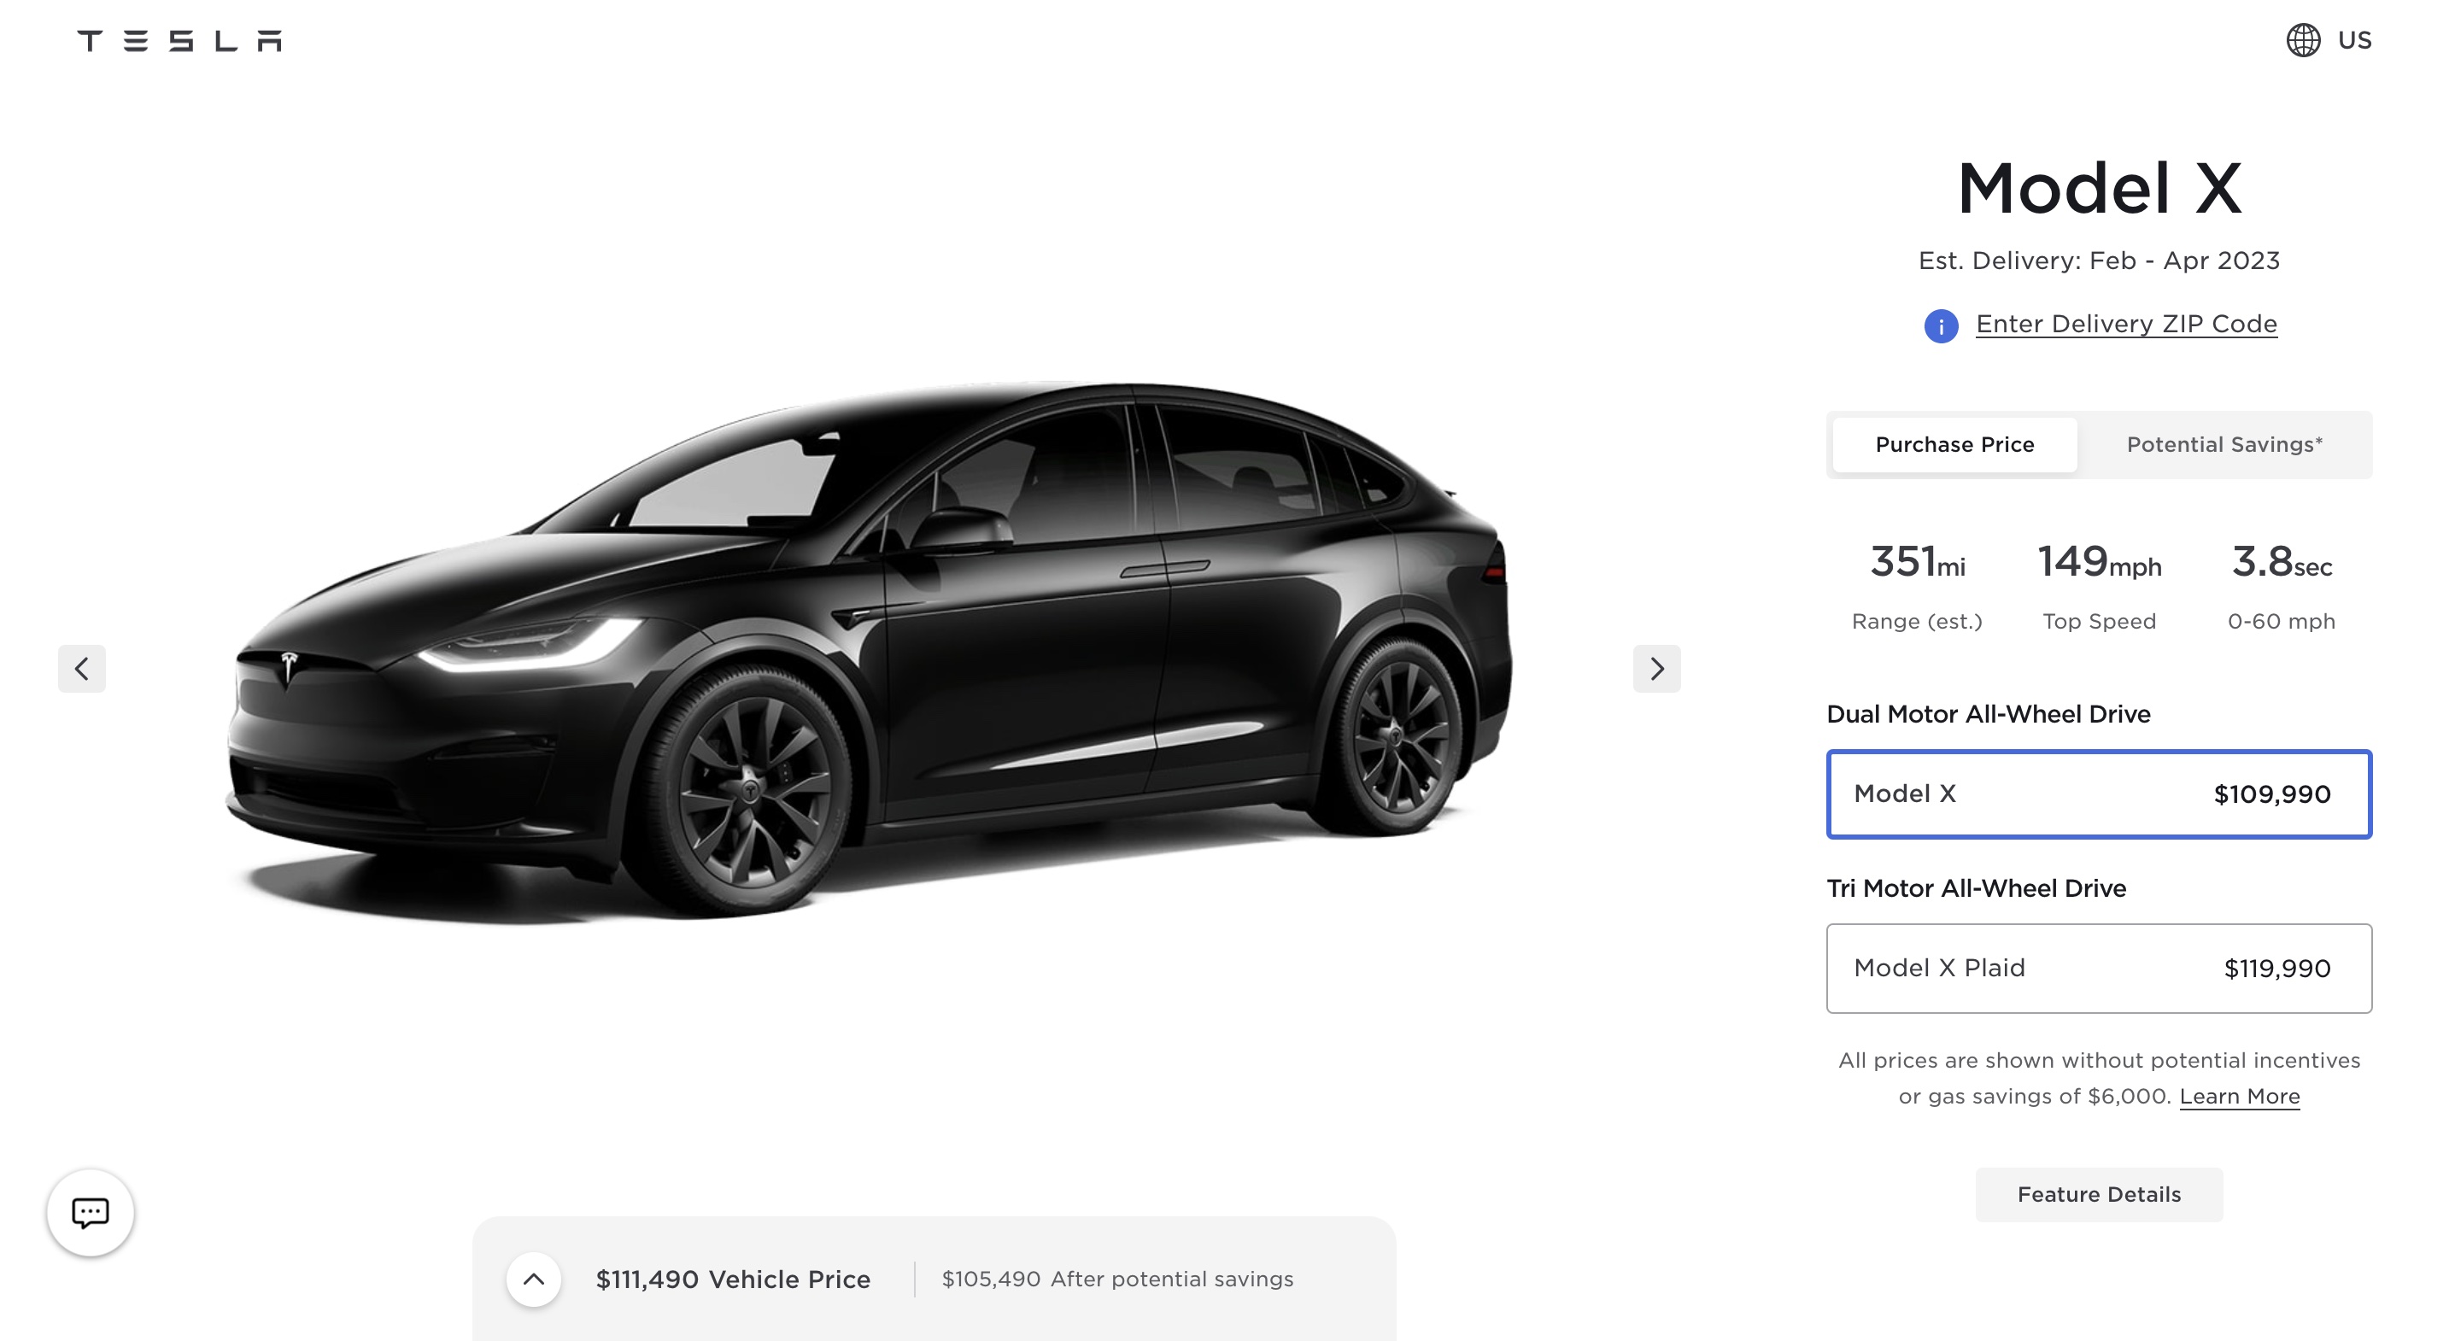Click the blue info icon near ZIP code
Screen dimensions: 2455x1341
click(1941, 326)
